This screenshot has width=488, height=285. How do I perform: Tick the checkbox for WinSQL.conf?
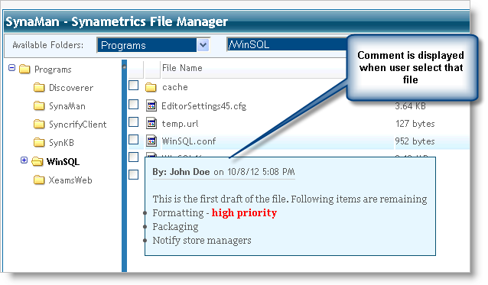click(x=134, y=140)
